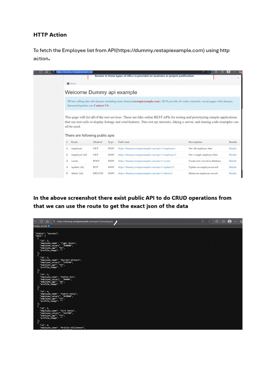Open the api/v1/update/21 full route link
Viewport: 276px width, 368px height.
tap(146, 167)
